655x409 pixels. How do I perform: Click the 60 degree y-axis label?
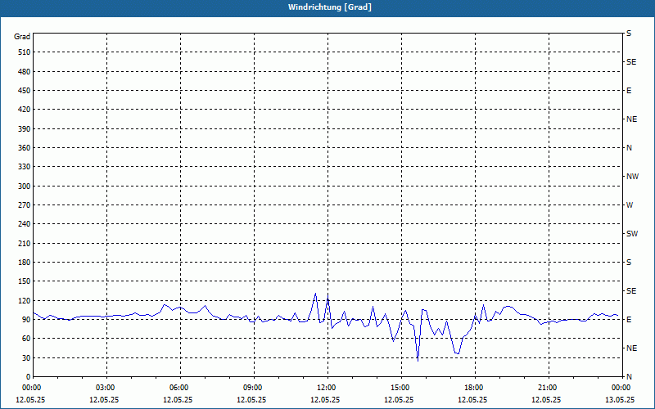coord(26,339)
